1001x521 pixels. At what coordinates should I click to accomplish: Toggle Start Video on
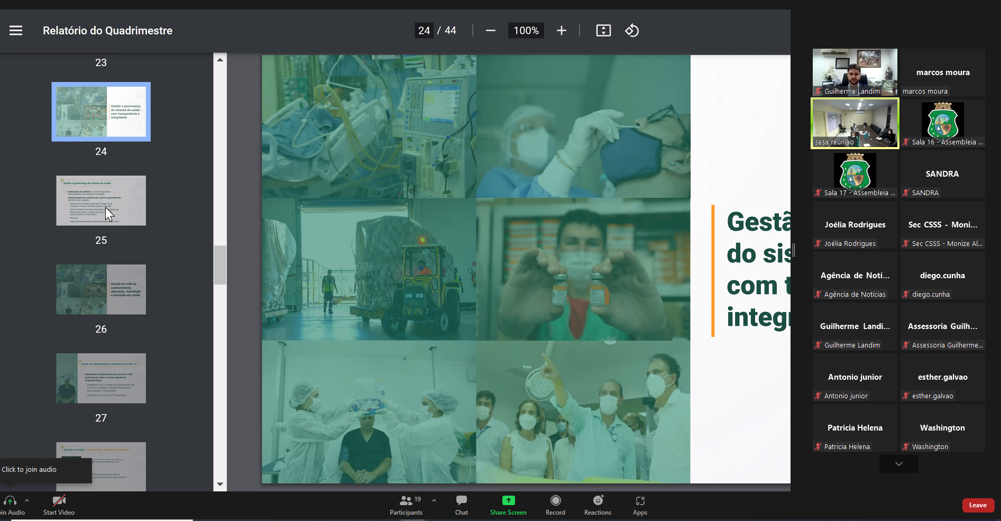point(59,505)
